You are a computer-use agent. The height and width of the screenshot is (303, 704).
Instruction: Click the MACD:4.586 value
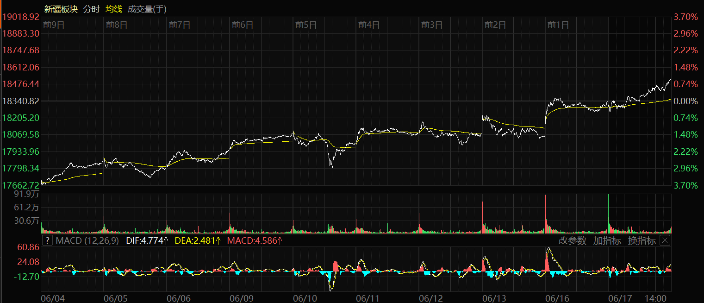(x=255, y=240)
